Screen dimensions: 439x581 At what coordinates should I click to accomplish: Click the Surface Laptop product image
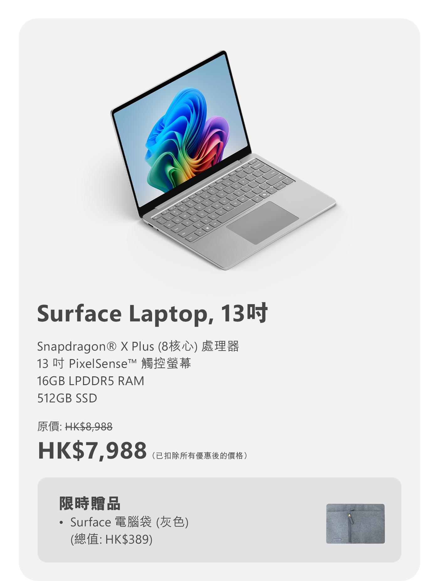pyautogui.click(x=223, y=160)
